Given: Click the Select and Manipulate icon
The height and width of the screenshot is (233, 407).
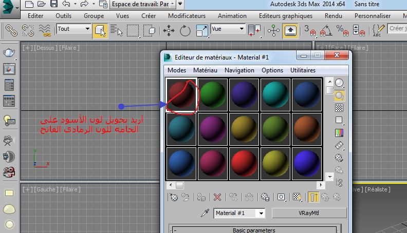Looking at the screenshot, I should pyautogui.click(x=273, y=30).
